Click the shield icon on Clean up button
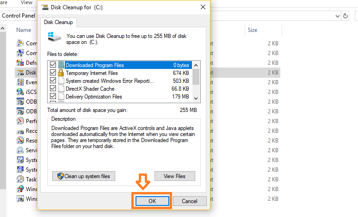 tap(60, 176)
